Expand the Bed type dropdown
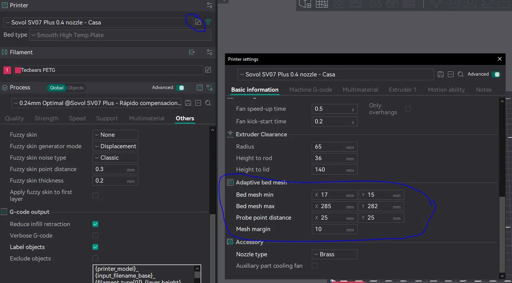The width and height of the screenshot is (512, 283). tap(120, 35)
